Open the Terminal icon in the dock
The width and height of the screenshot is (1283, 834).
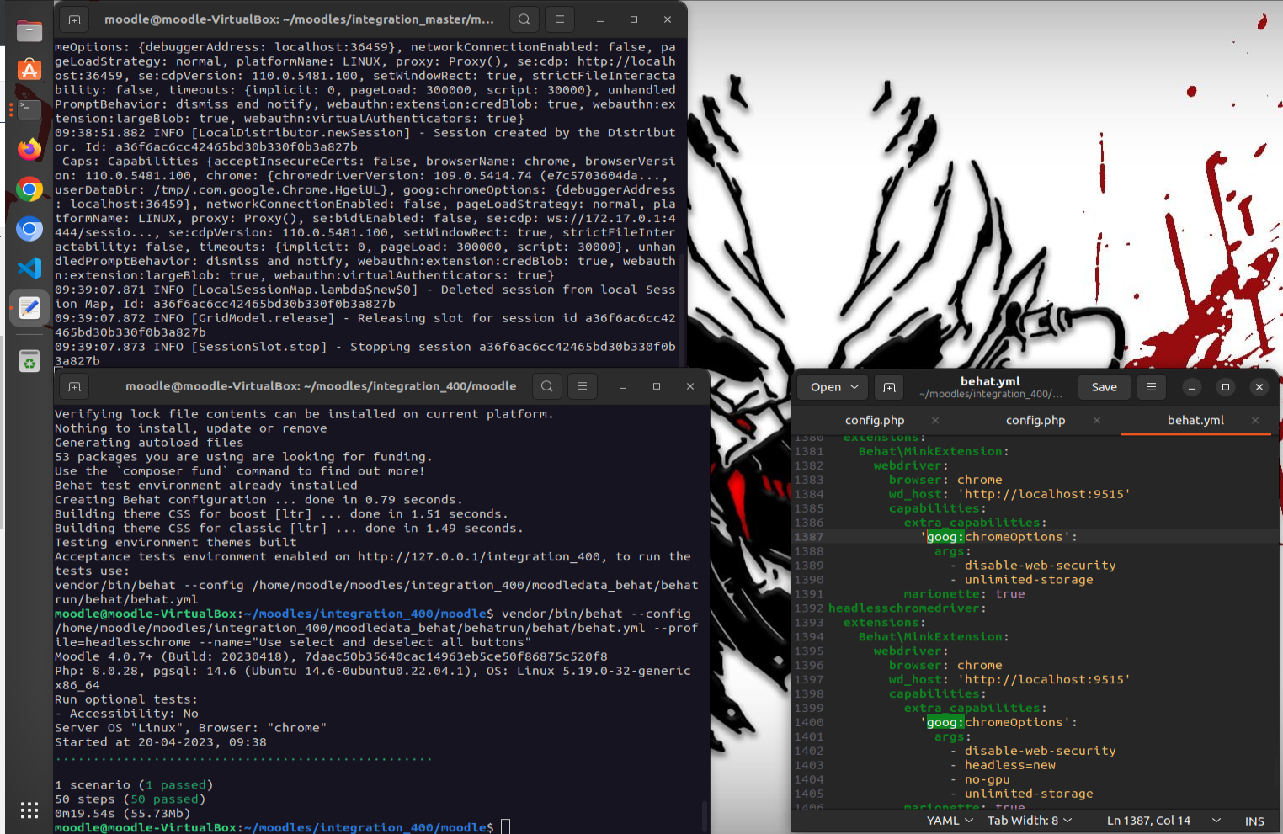tap(29, 109)
